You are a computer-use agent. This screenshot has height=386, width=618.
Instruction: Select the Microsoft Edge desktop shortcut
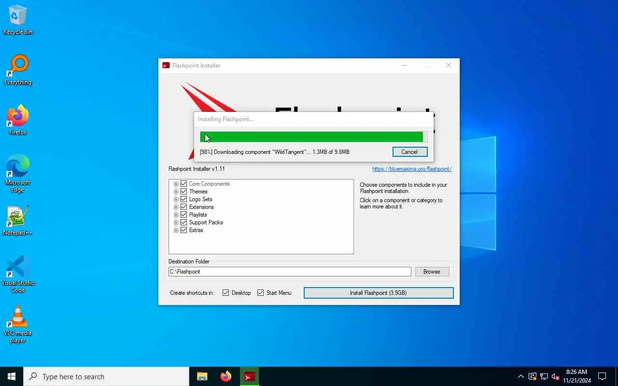point(18,174)
